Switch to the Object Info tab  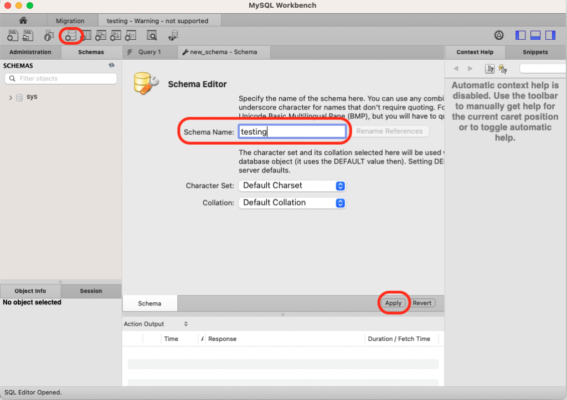[x=30, y=291]
